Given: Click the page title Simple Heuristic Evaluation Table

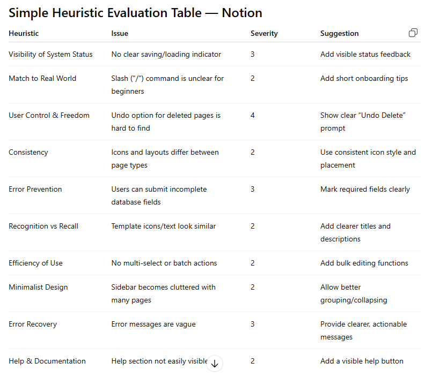Looking at the screenshot, I should tap(105, 13).
